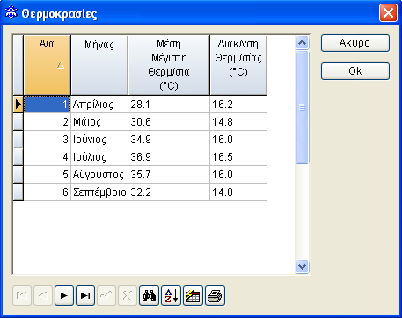The width and height of the screenshot is (402, 318).
Task: Click the 34.9 temperature cell
Action: pos(169,140)
